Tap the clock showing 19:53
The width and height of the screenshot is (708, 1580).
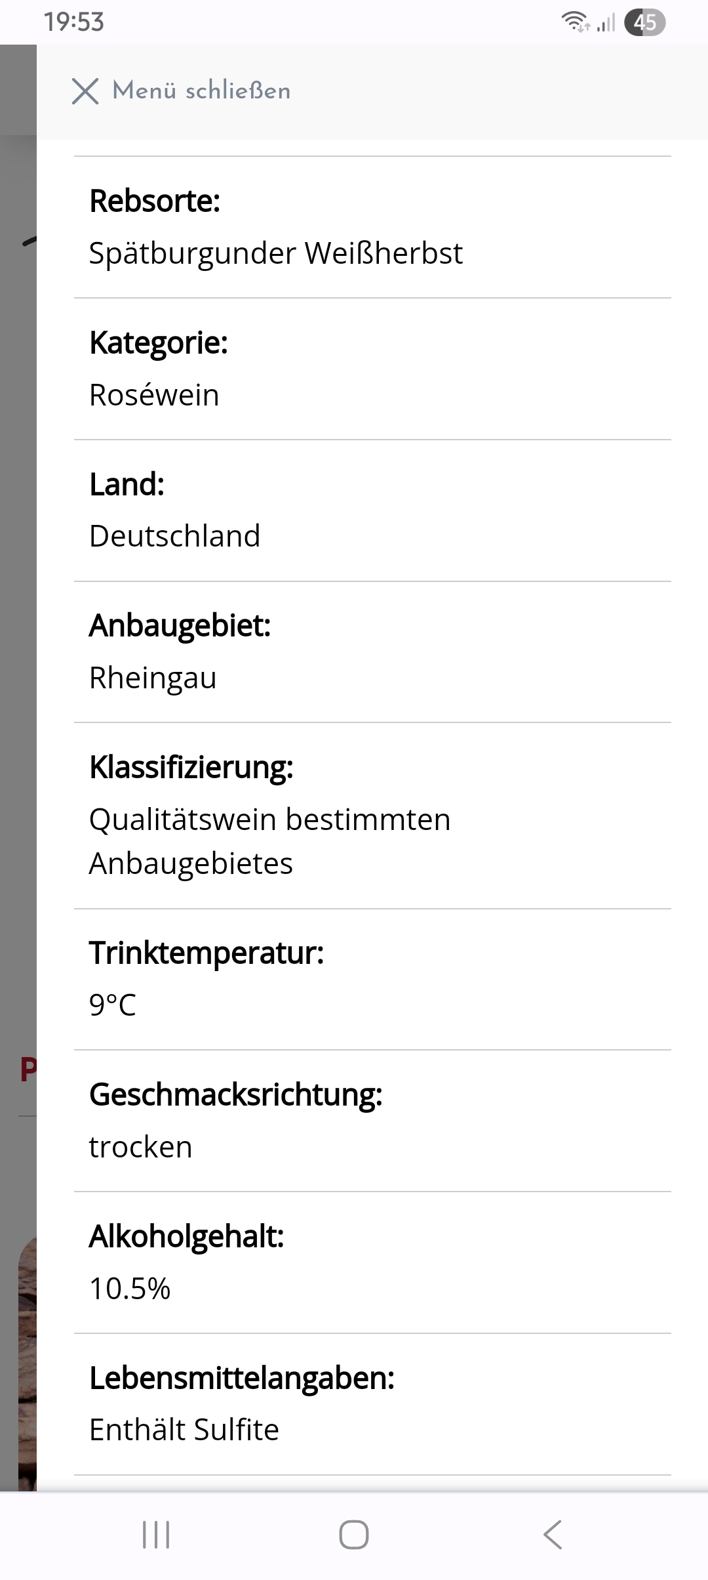point(74,22)
